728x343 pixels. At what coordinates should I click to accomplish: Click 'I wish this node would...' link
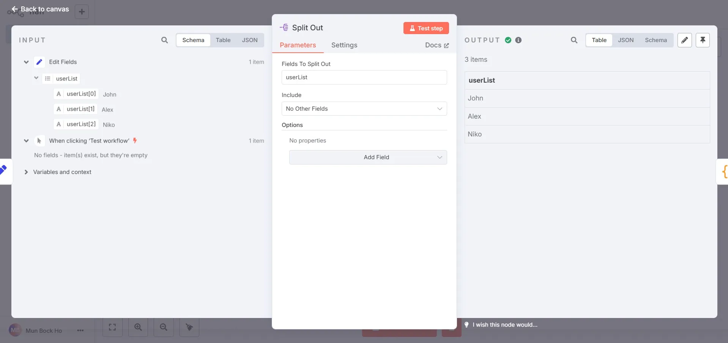(505, 325)
